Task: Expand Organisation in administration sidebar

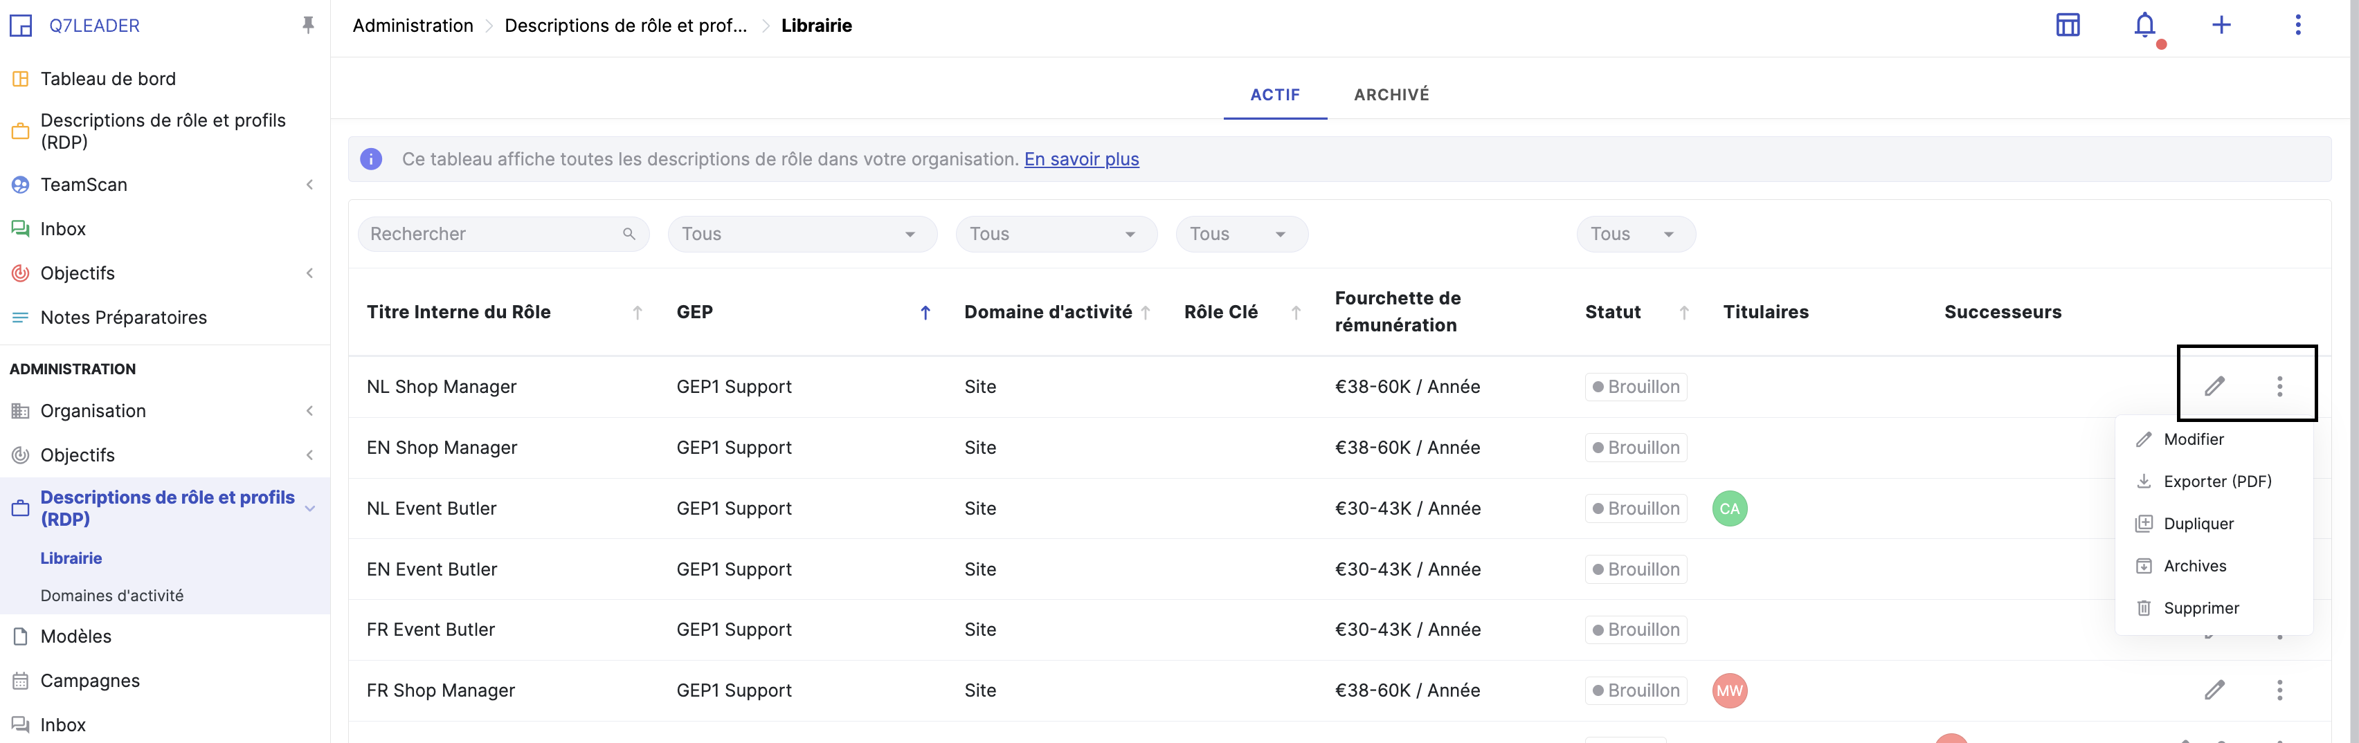Action: [309, 411]
